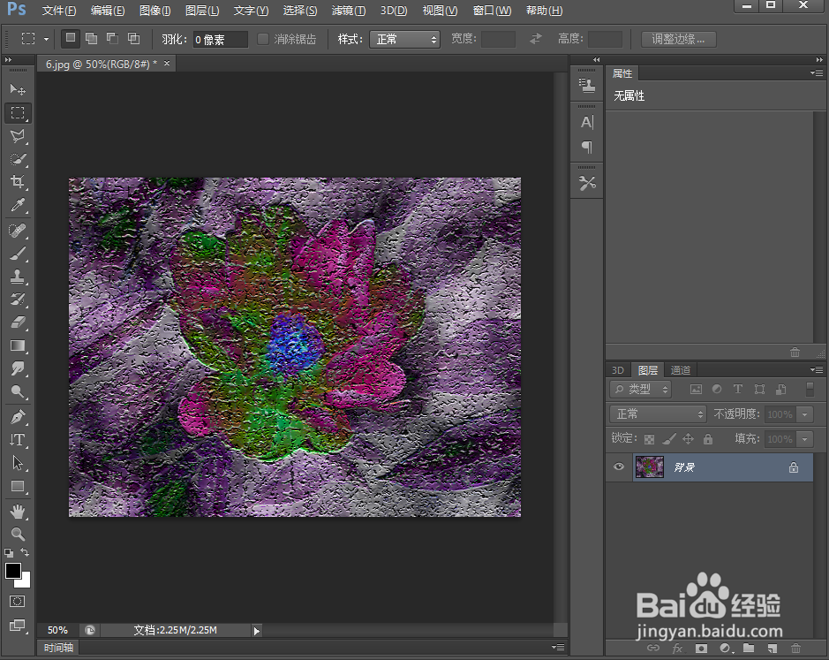Open the layers panel flyout menu
This screenshot has height=660, width=829.
[x=817, y=369]
